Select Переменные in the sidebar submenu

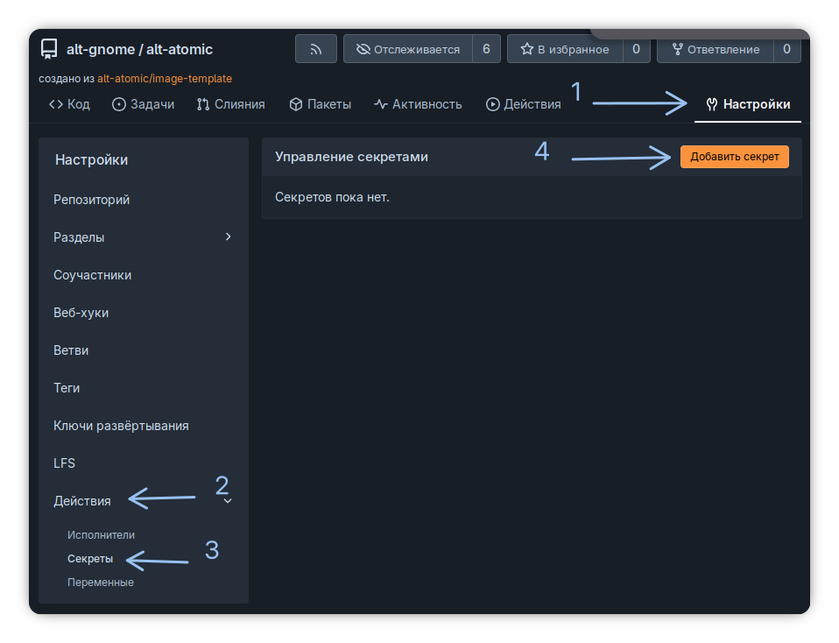[x=101, y=582]
